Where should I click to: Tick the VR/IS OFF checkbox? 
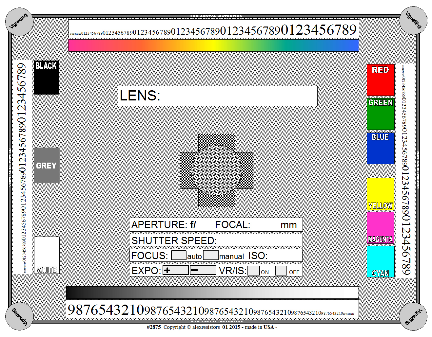[x=281, y=271]
